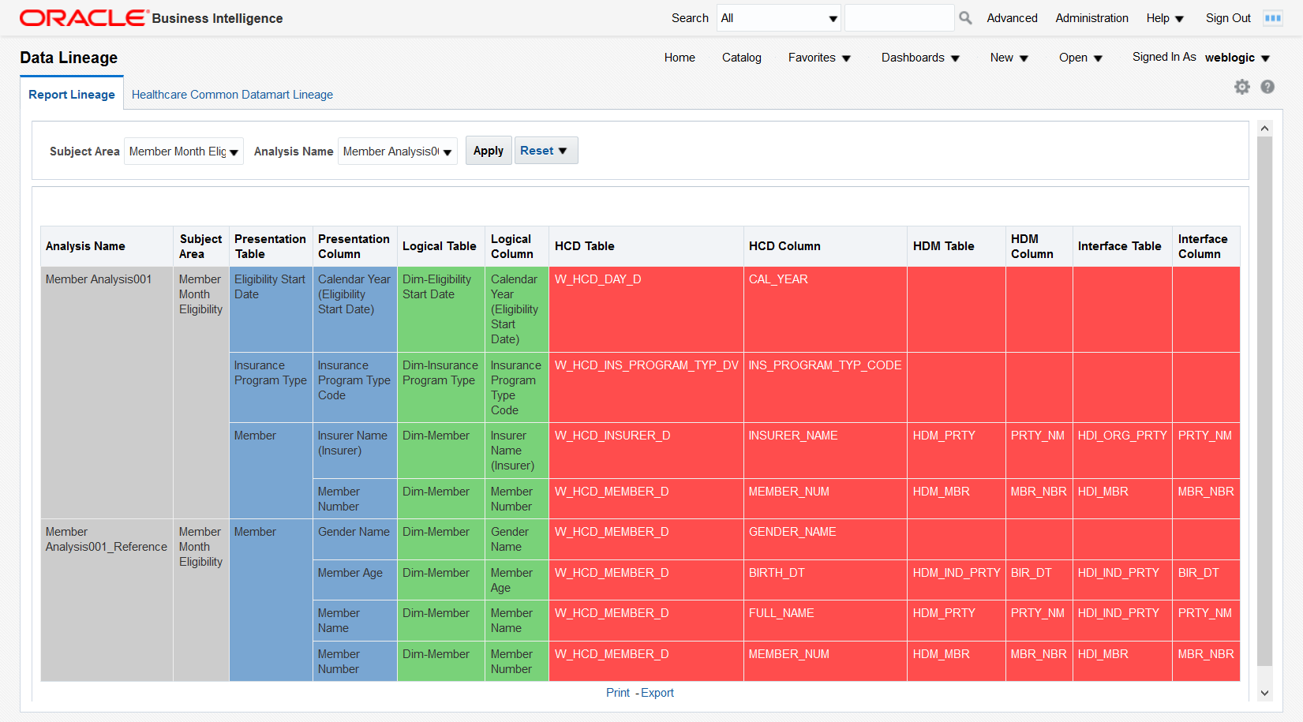This screenshot has height=722, width=1303.
Task: Click the Export link
Action: pos(657,693)
